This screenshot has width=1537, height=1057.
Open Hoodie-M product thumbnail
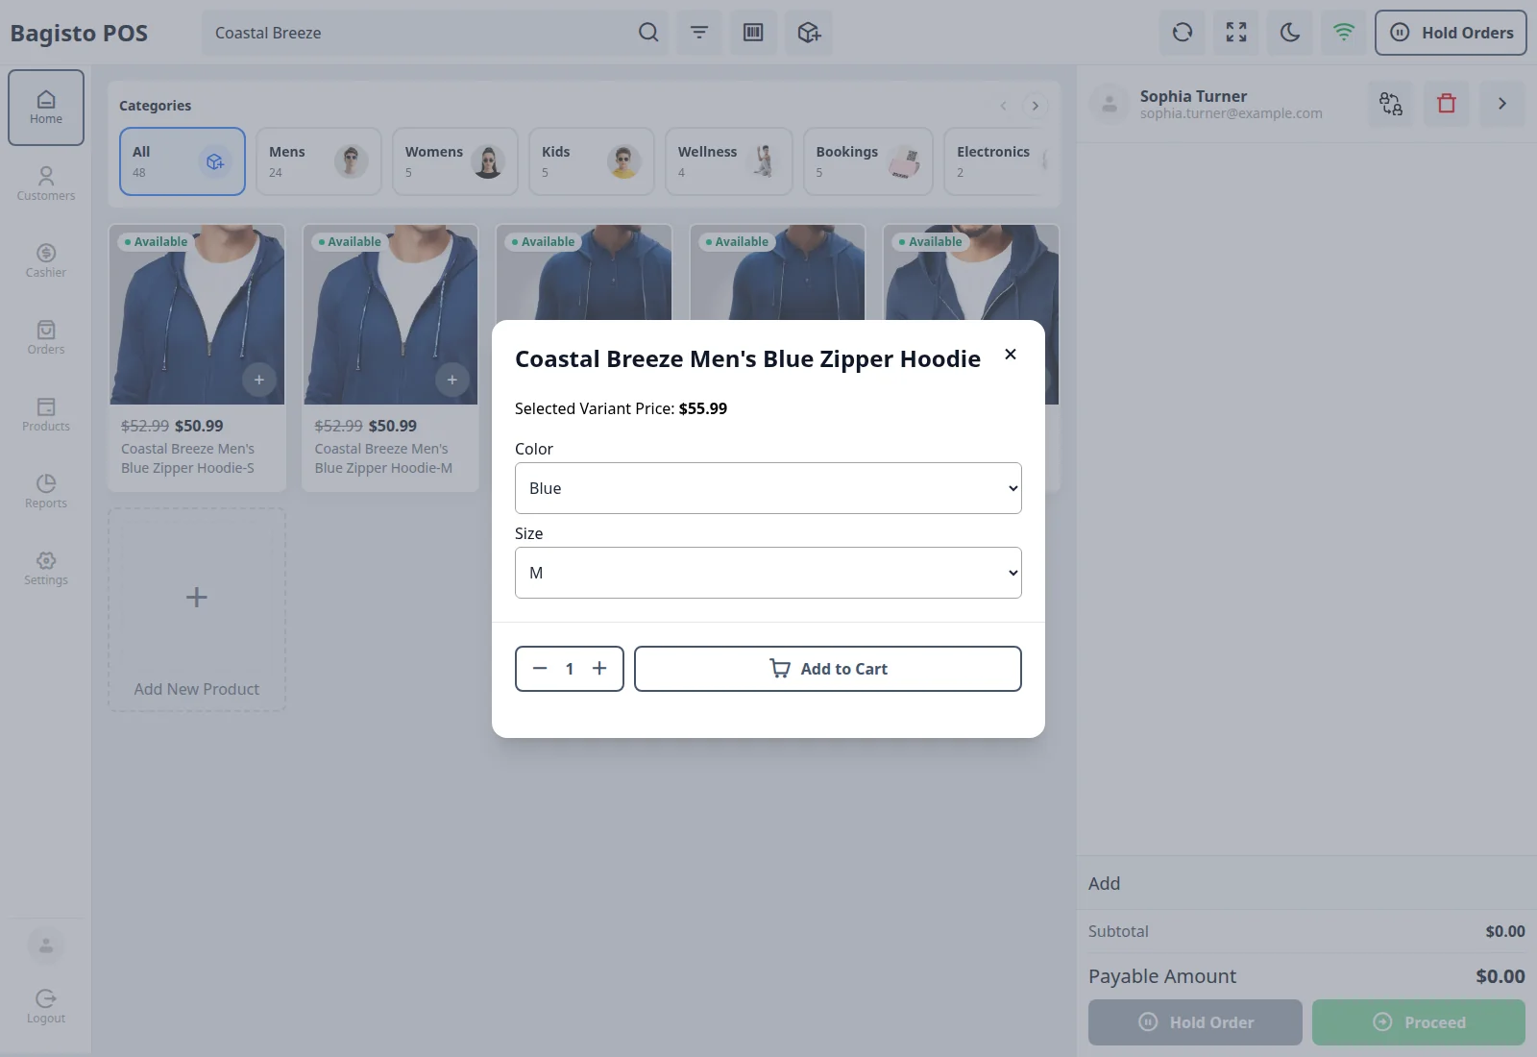(391, 314)
